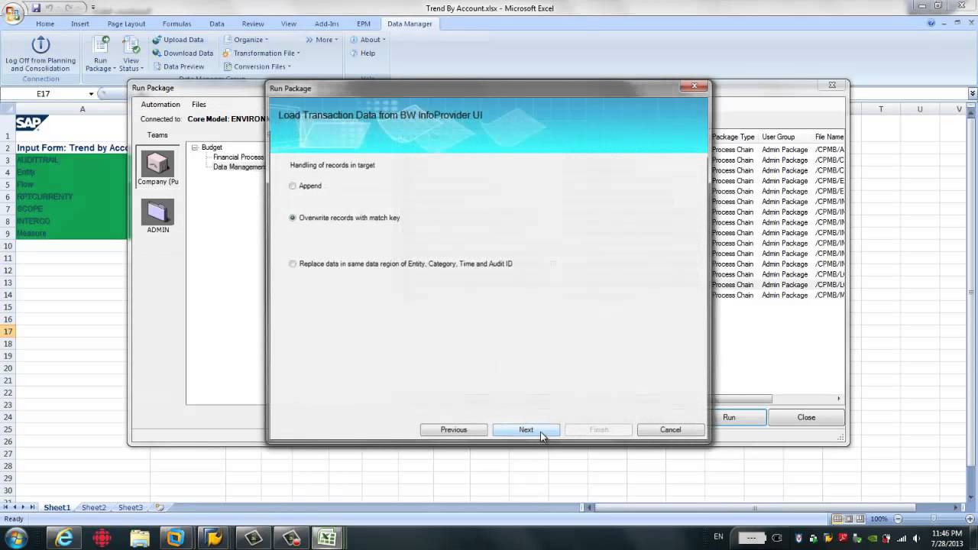Click the Name Box showing E17

coord(44,94)
